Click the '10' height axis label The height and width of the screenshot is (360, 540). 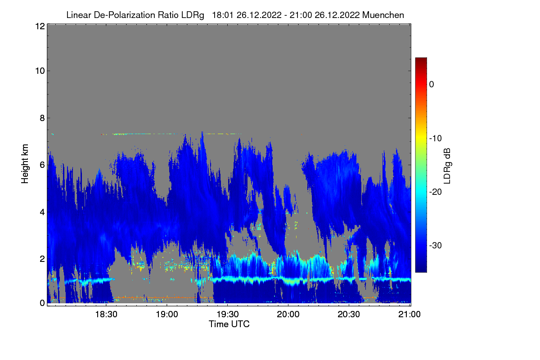point(39,71)
